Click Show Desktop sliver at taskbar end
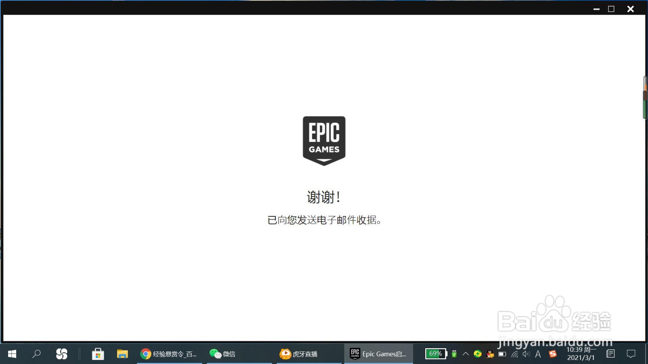Screen dimensions: 648x364 [646, 354]
